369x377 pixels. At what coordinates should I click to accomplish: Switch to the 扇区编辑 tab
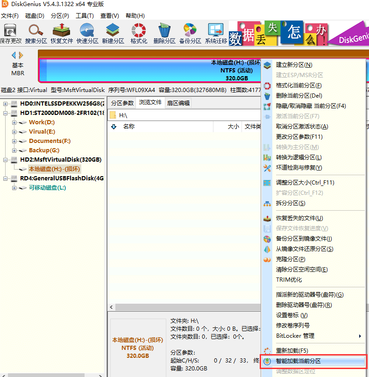coord(178,103)
